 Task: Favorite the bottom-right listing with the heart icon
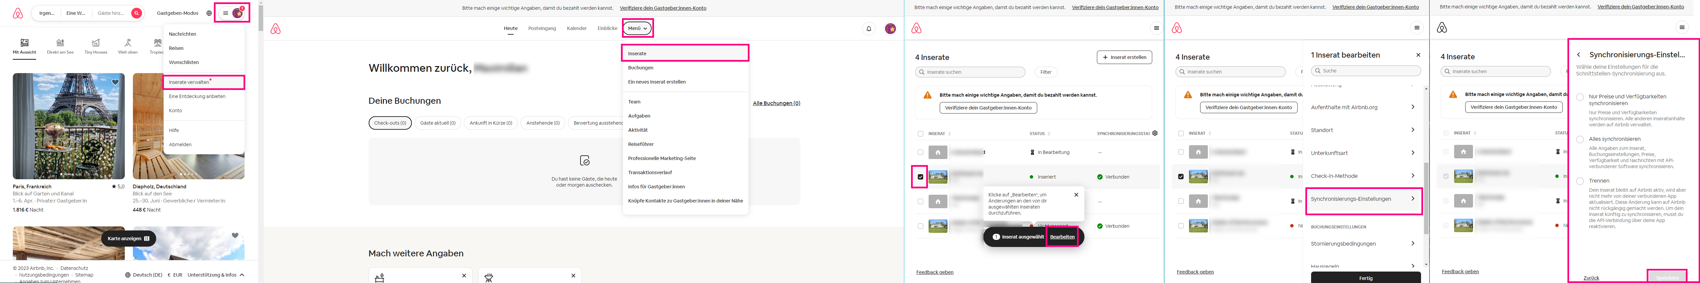235,235
